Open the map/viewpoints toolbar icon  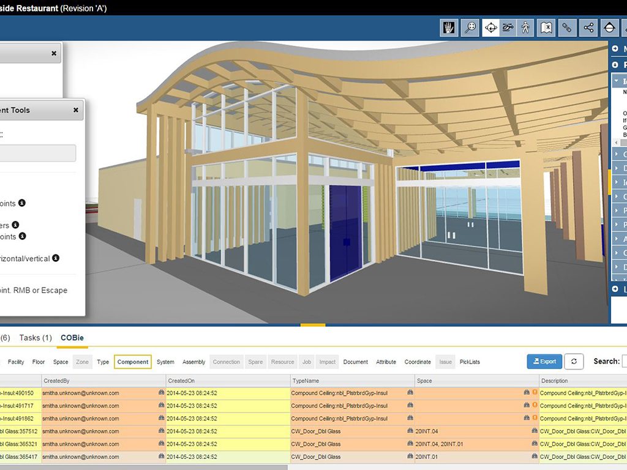tap(547, 28)
